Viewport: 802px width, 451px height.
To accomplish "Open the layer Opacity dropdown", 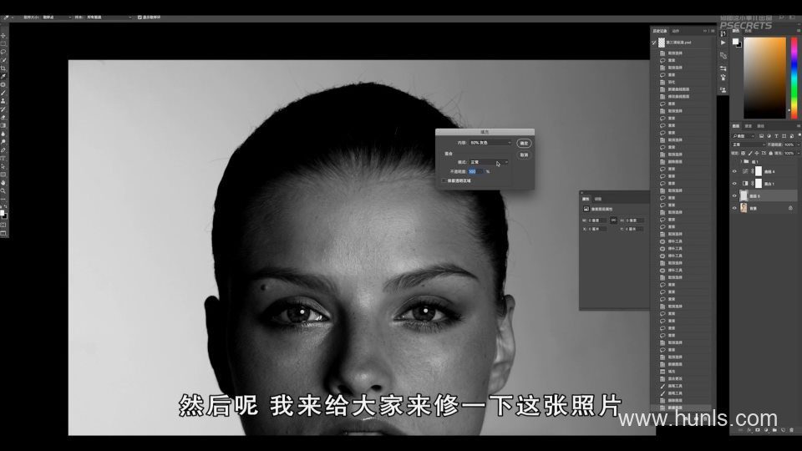I will pyautogui.click(x=799, y=144).
